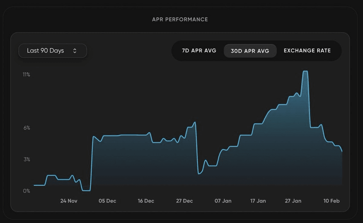This screenshot has height=223, width=363.
Task: Click the 11% y-axis label
Action: 26,75
